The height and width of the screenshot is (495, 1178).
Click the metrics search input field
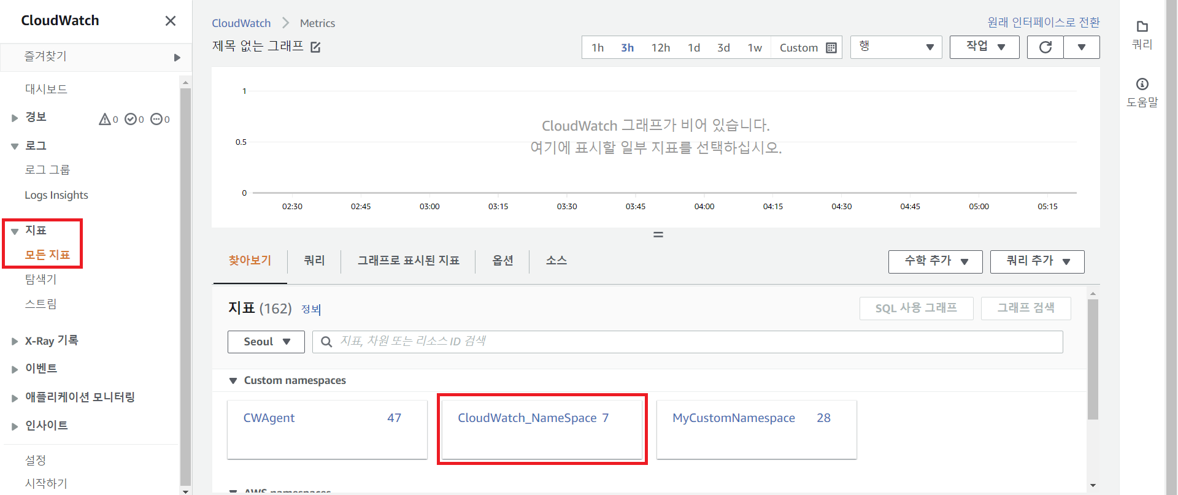688,342
